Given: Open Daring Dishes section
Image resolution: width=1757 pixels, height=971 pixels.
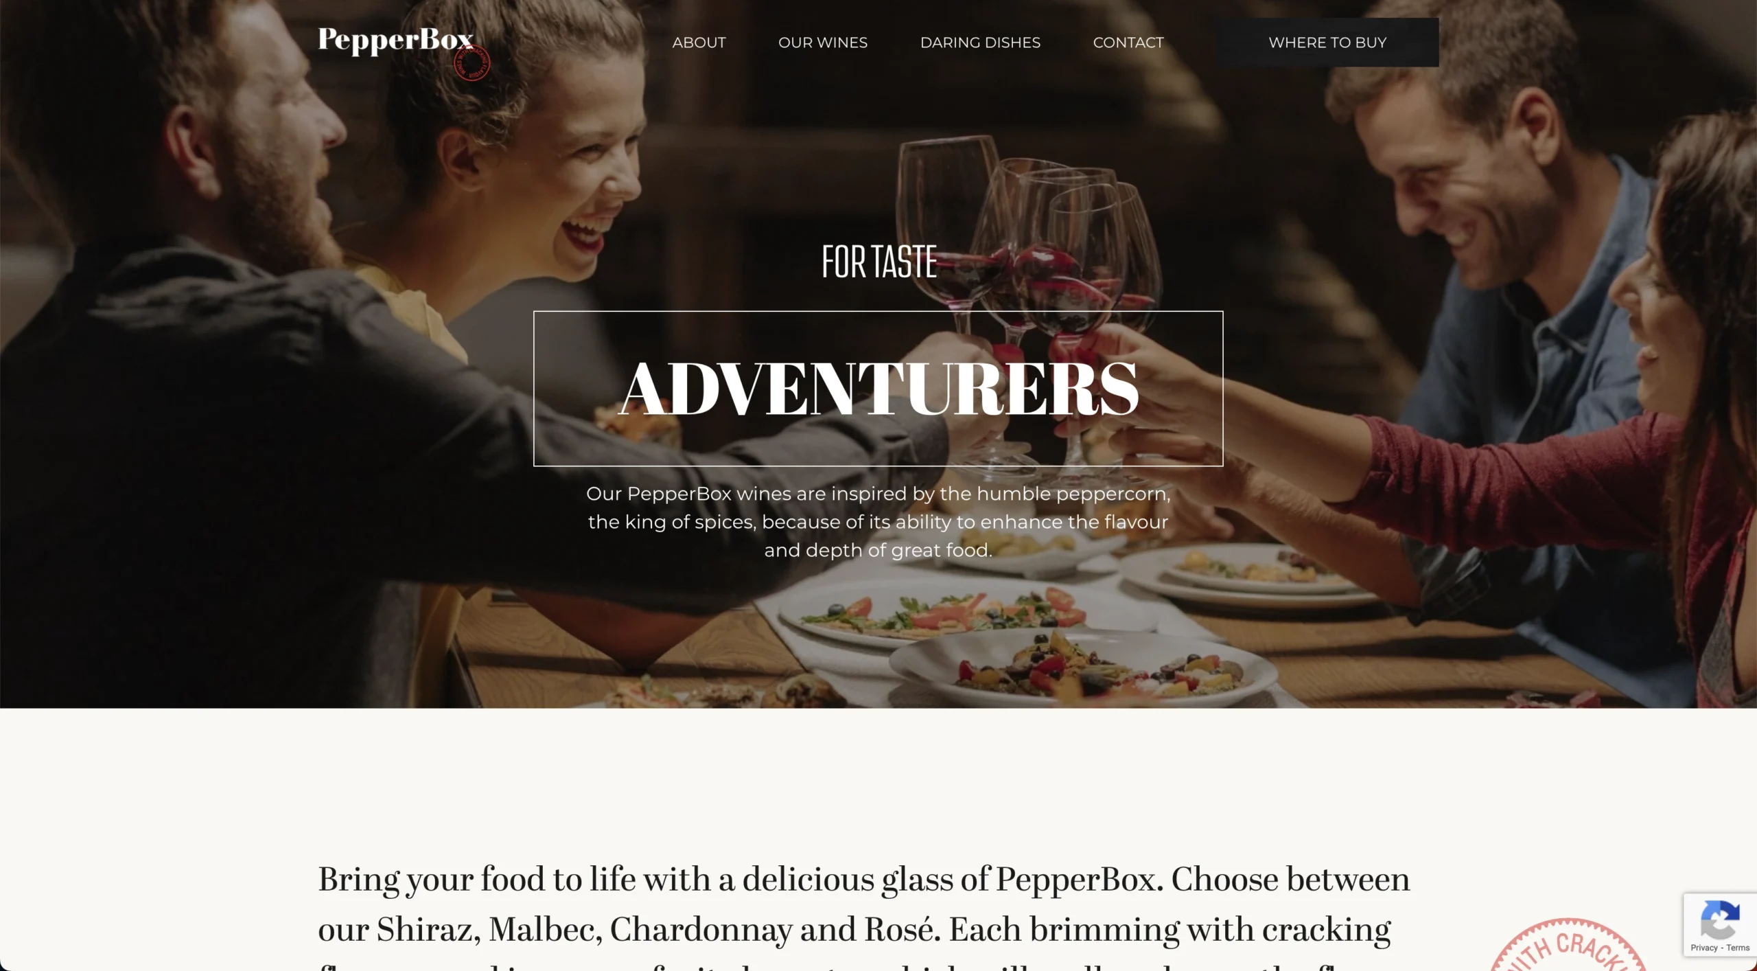Looking at the screenshot, I should [980, 43].
